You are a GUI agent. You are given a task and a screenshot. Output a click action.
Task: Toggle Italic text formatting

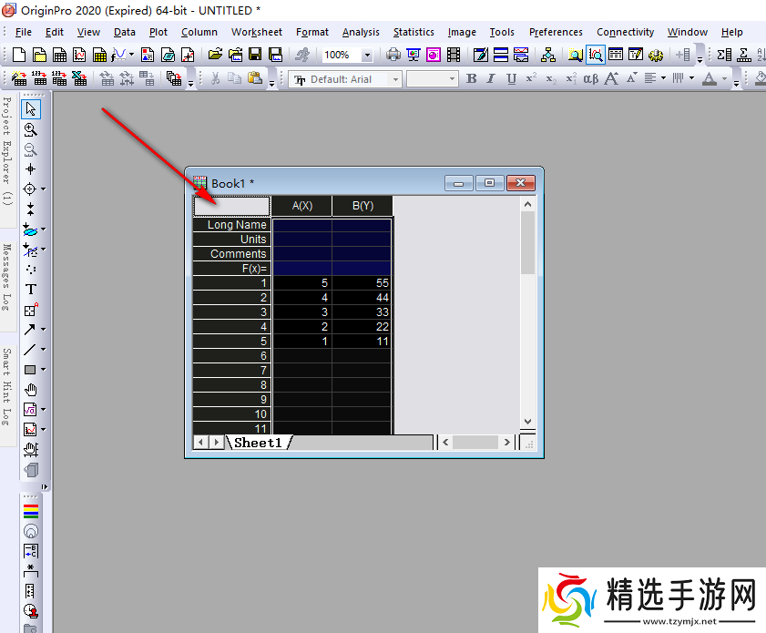click(491, 79)
